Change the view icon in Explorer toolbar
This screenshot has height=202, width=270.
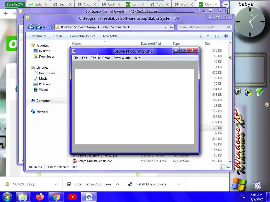202,36
